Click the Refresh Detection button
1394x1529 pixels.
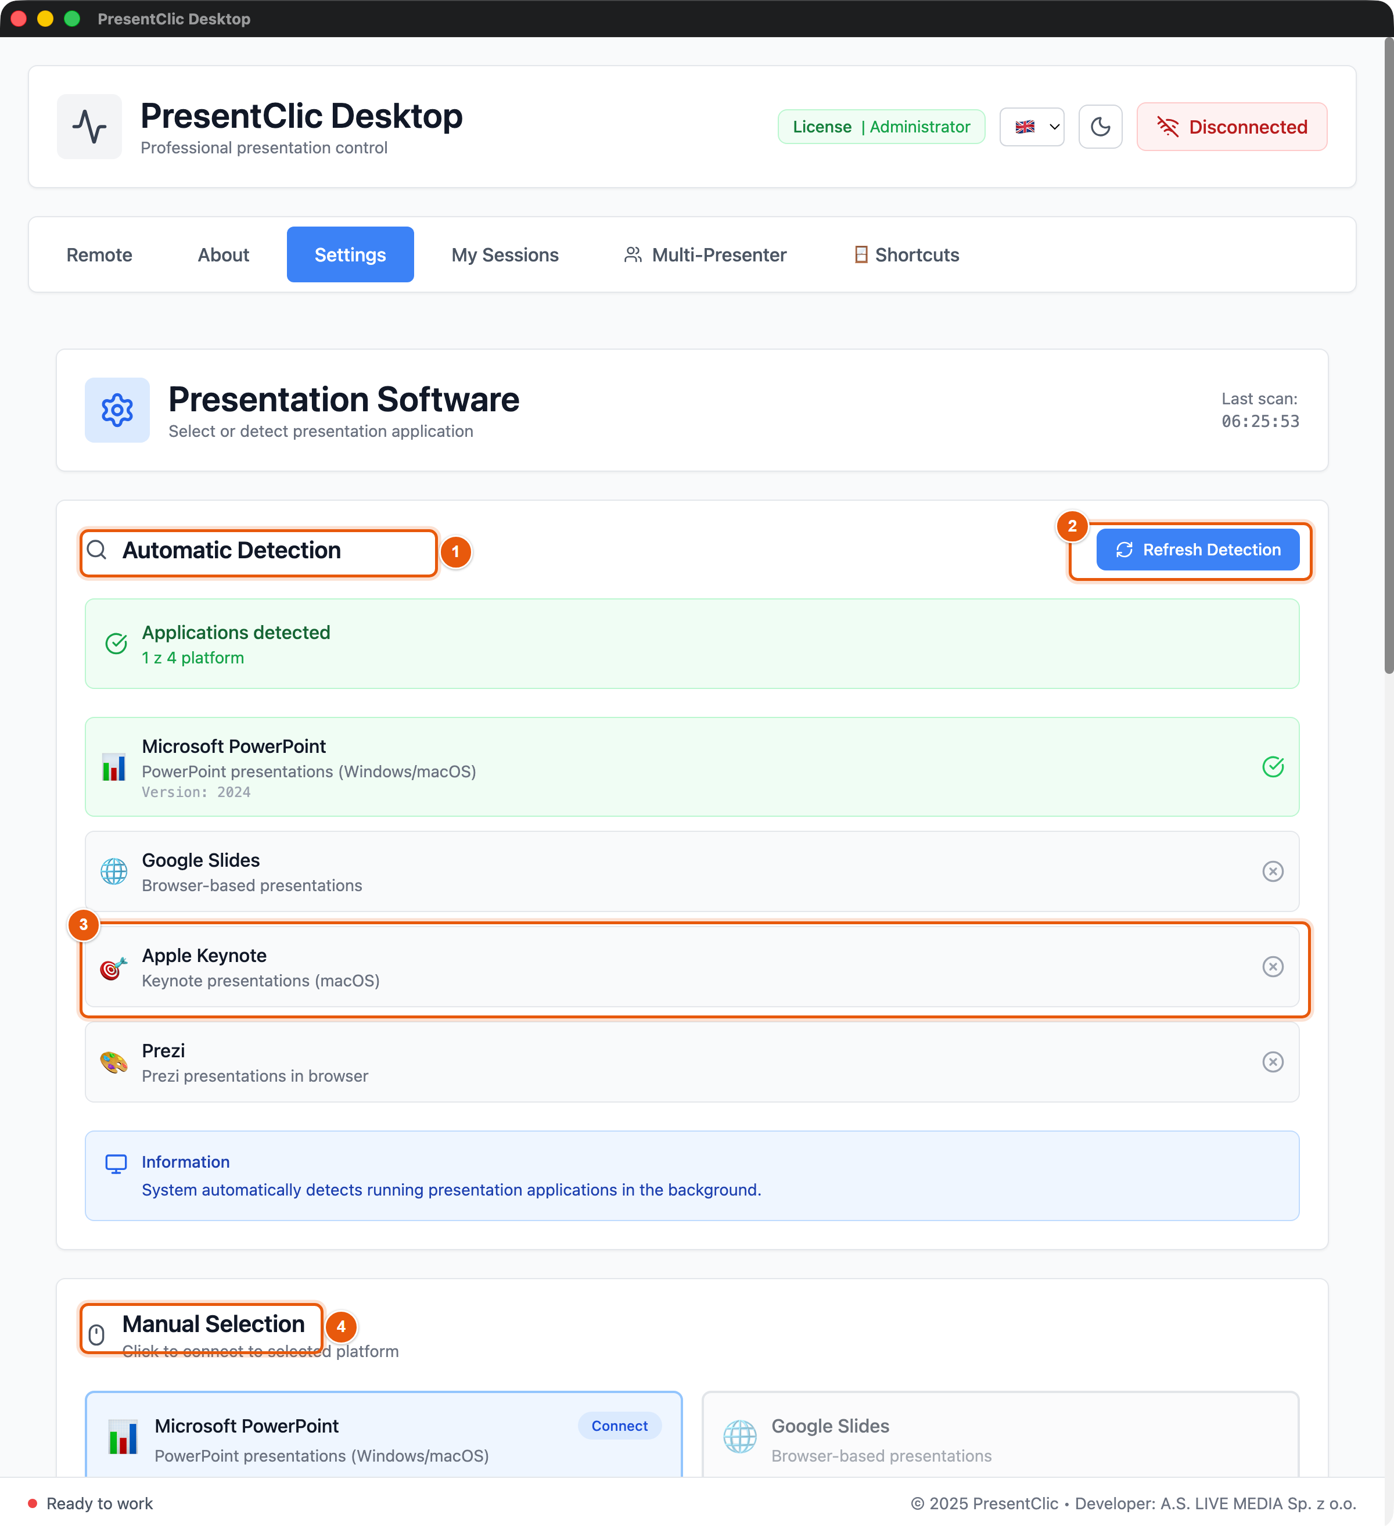tap(1198, 550)
